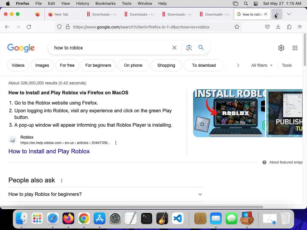307x230 pixels.
Task: Launch Safari from the Dock
Action: point(53,218)
